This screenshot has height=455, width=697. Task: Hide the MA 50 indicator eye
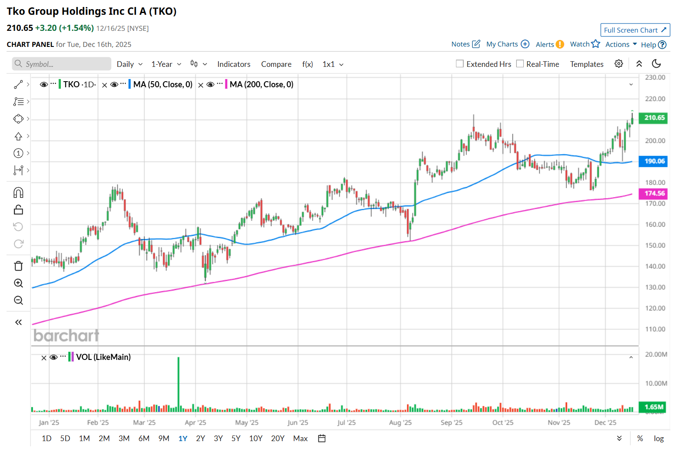pyautogui.click(x=114, y=85)
